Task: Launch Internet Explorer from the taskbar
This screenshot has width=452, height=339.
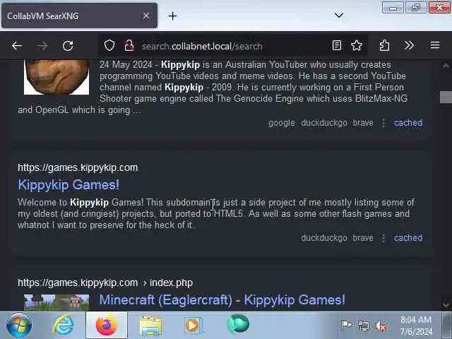Action: [x=63, y=325]
